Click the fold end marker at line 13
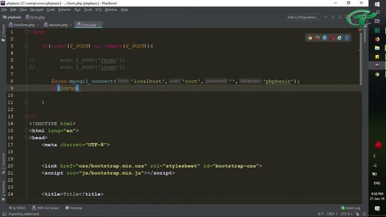The width and height of the screenshot is (386, 217). tap(27, 116)
